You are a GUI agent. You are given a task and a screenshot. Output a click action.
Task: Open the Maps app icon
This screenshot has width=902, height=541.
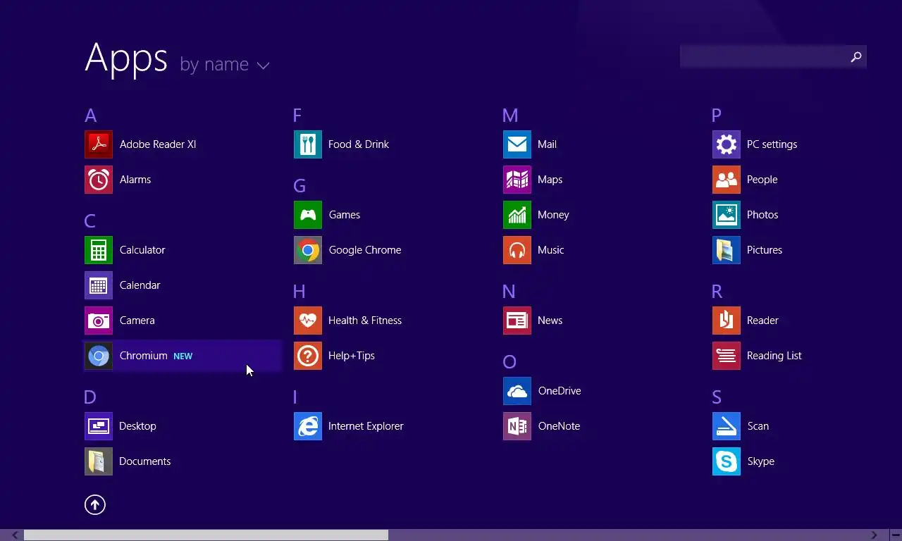pos(517,180)
